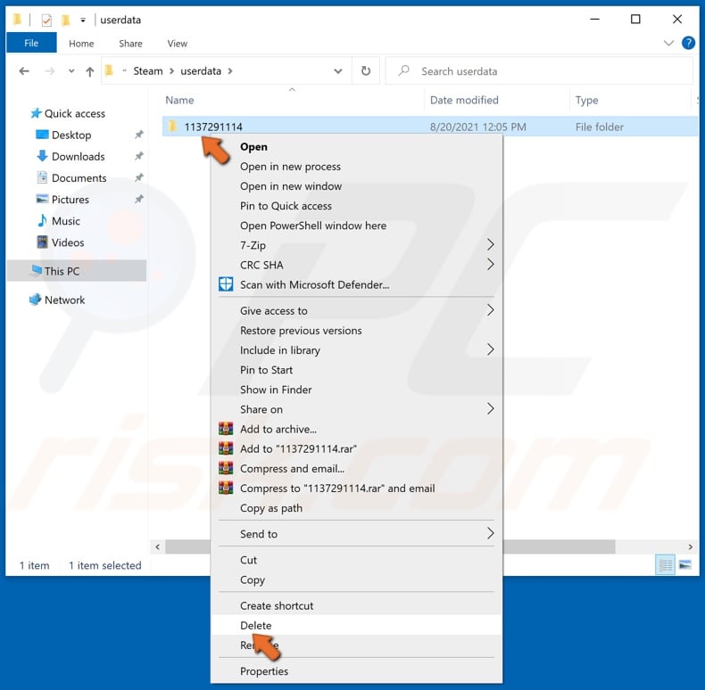Open recent locations dropdown arrow
This screenshot has width=705, height=690.
coord(71,71)
